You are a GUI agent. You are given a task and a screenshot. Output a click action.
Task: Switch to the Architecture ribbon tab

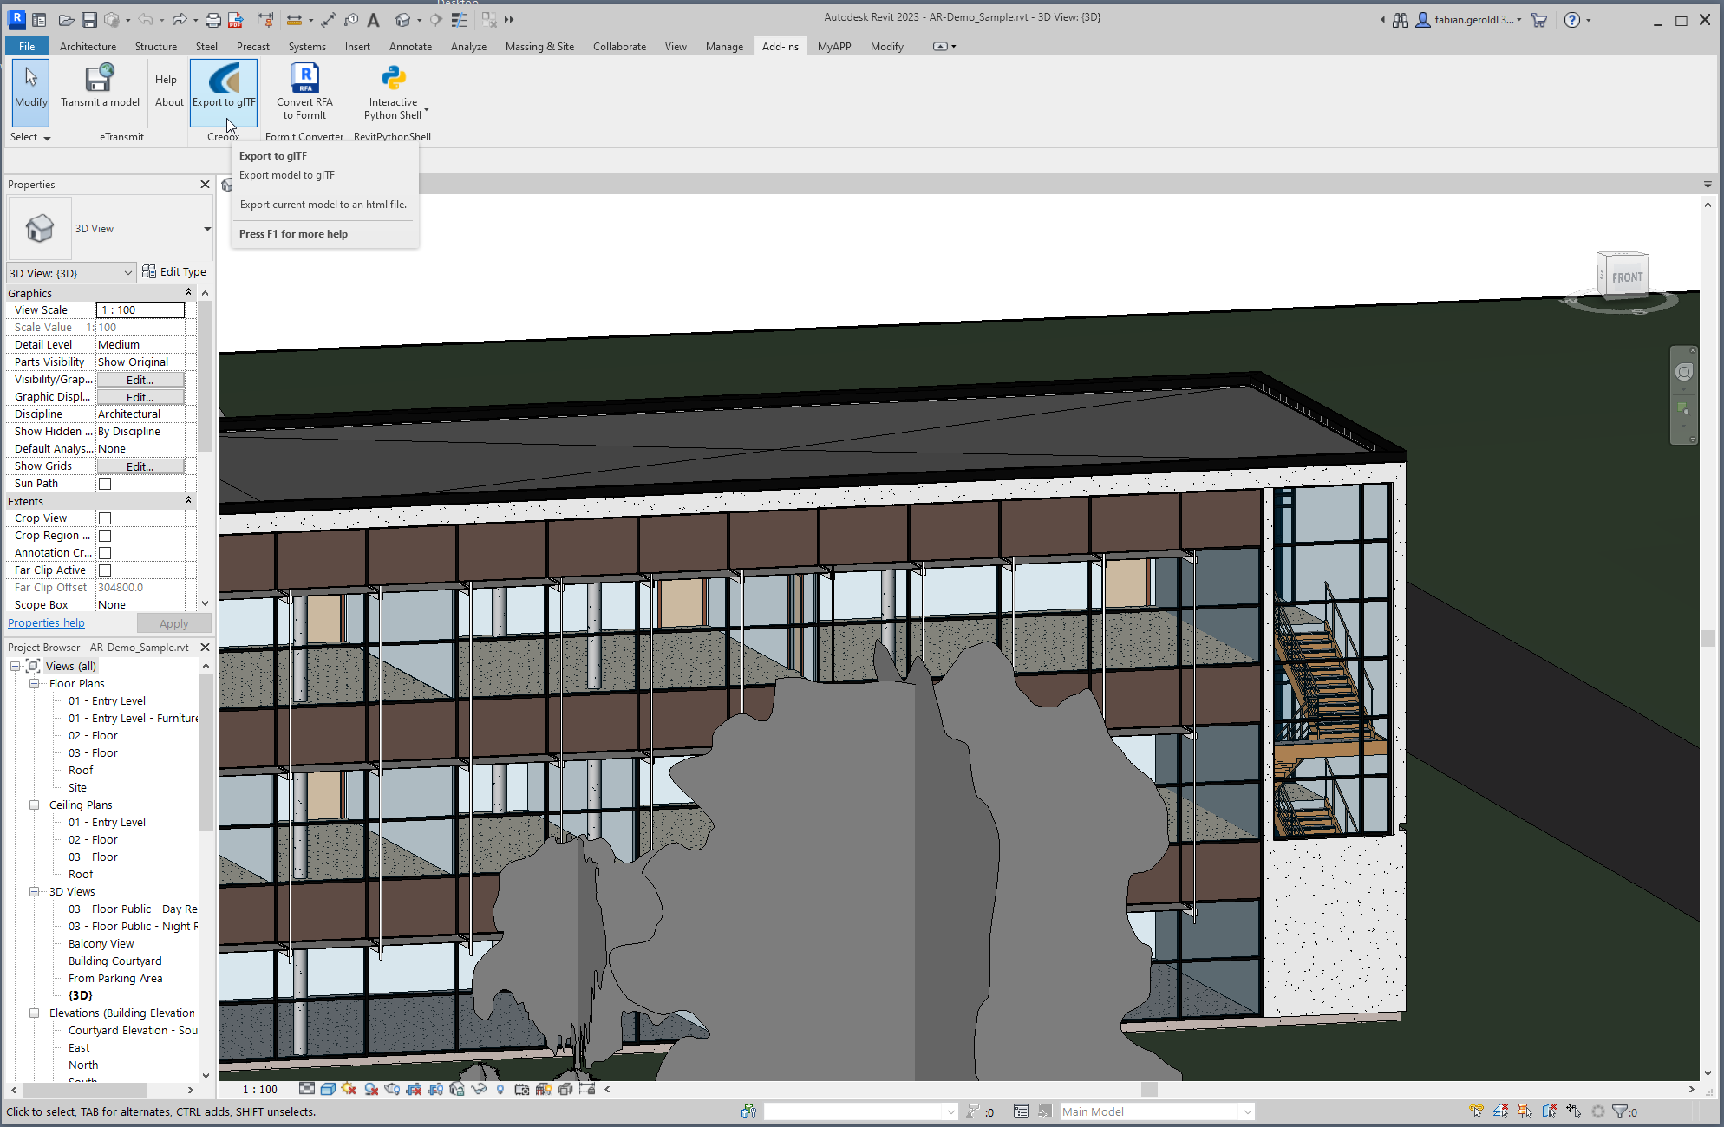[x=88, y=47]
